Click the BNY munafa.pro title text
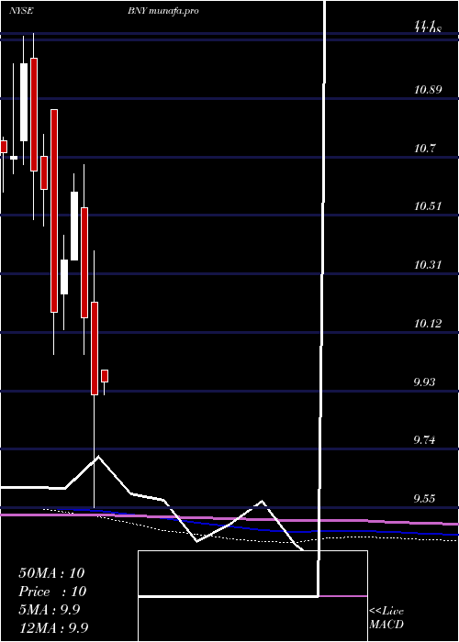The height and width of the screenshot is (642, 459). pyautogui.click(x=162, y=11)
